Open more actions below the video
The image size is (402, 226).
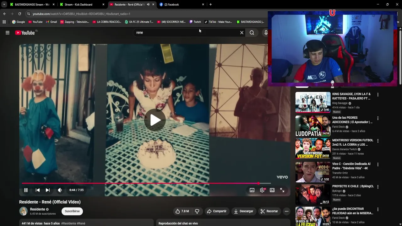point(286,211)
